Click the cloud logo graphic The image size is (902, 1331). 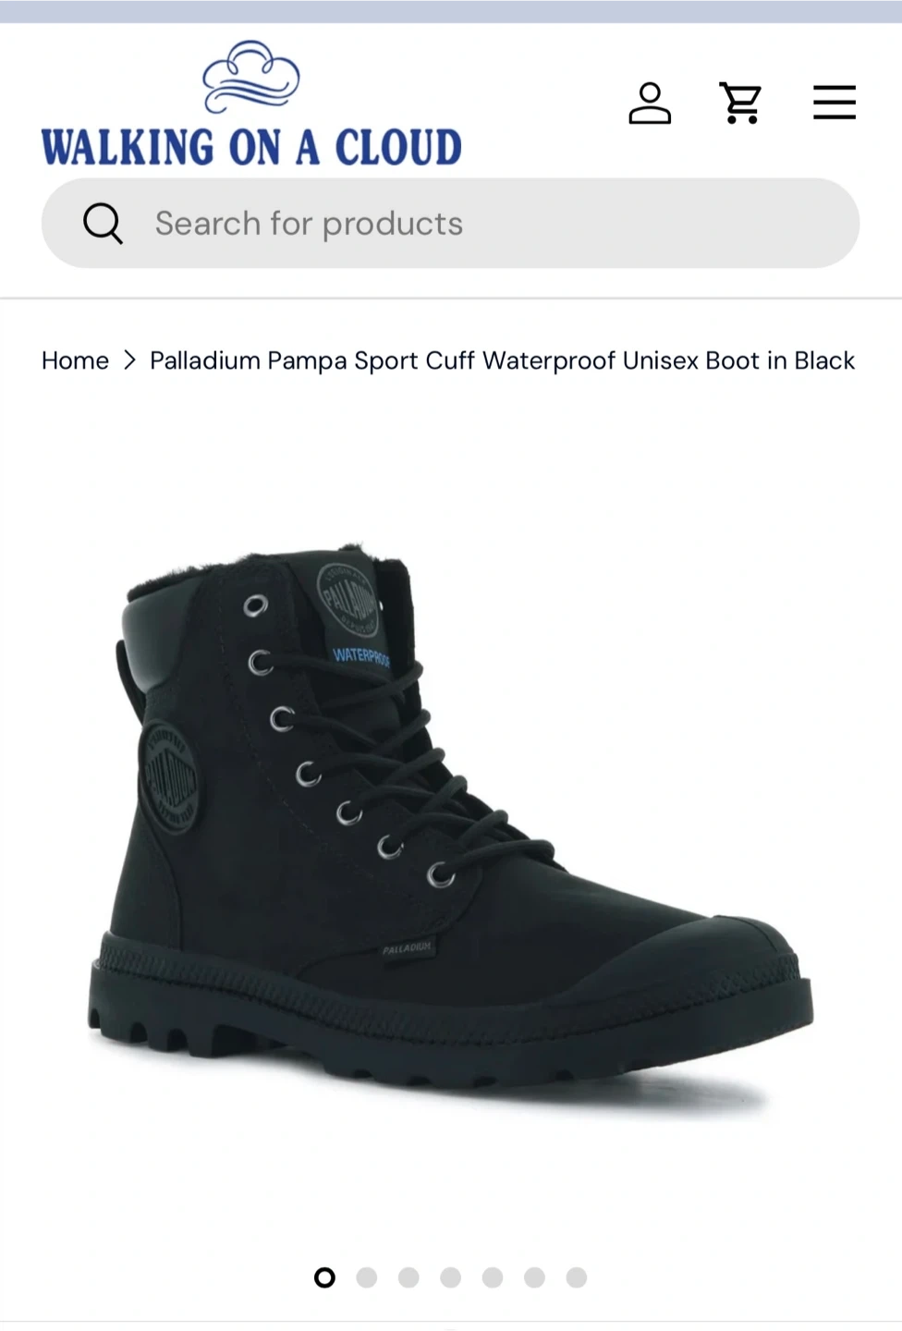(x=251, y=76)
